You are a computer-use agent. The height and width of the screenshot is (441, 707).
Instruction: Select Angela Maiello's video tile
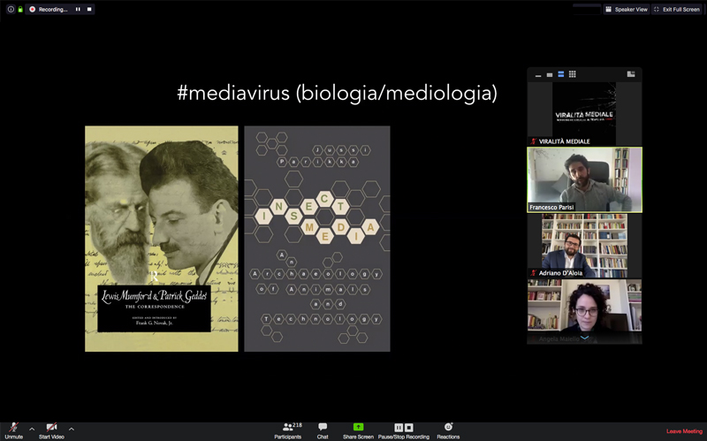coord(584,311)
